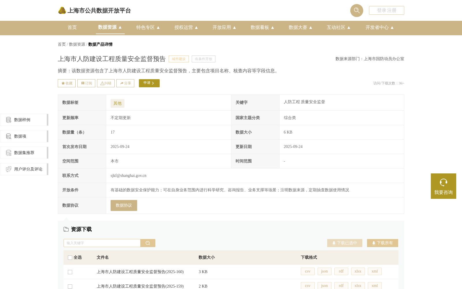
Task: Expand the 开放应用 nav menu
Action: (224, 27)
